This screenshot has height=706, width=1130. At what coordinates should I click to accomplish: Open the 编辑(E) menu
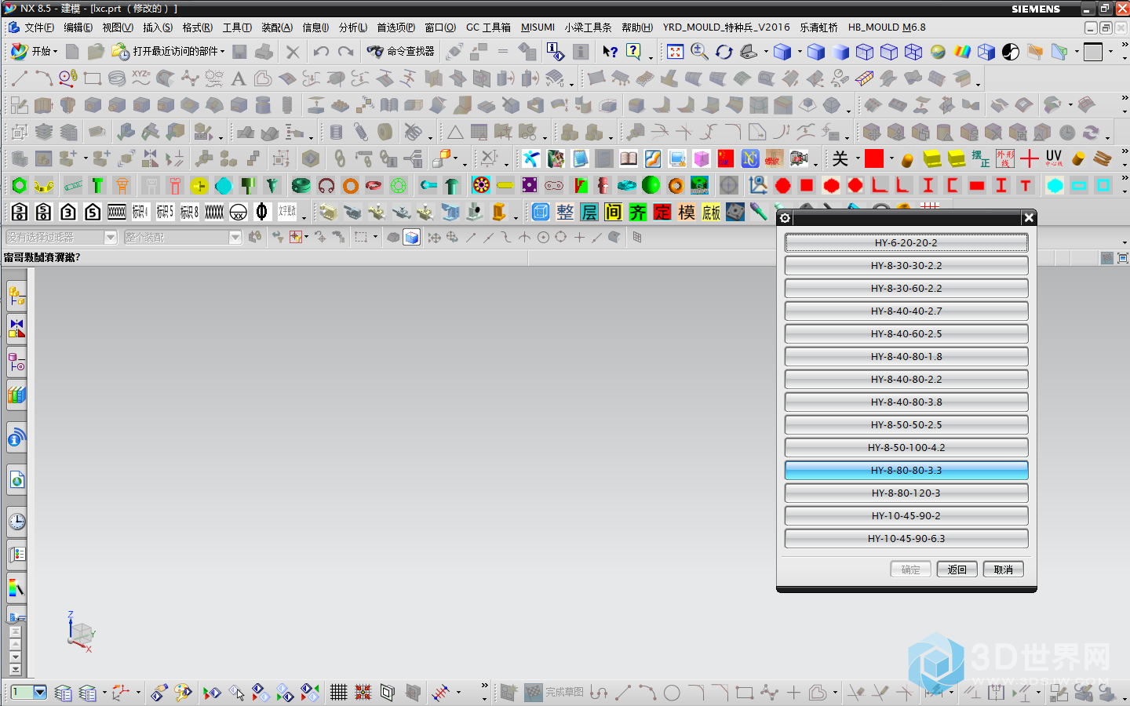pyautogui.click(x=78, y=27)
